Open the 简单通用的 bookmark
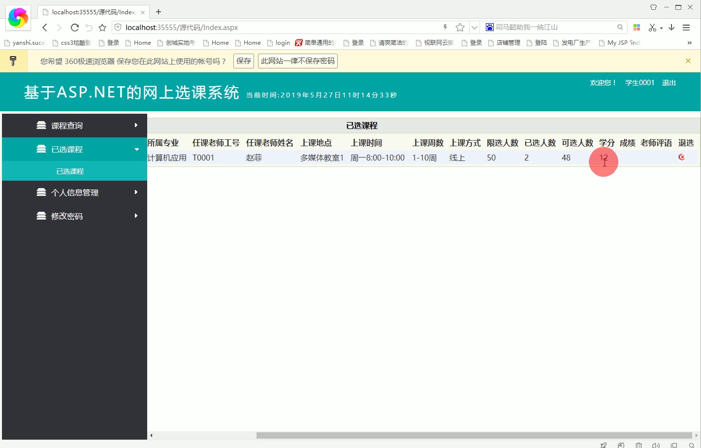Viewport: 701px width, 448px height. [315, 43]
